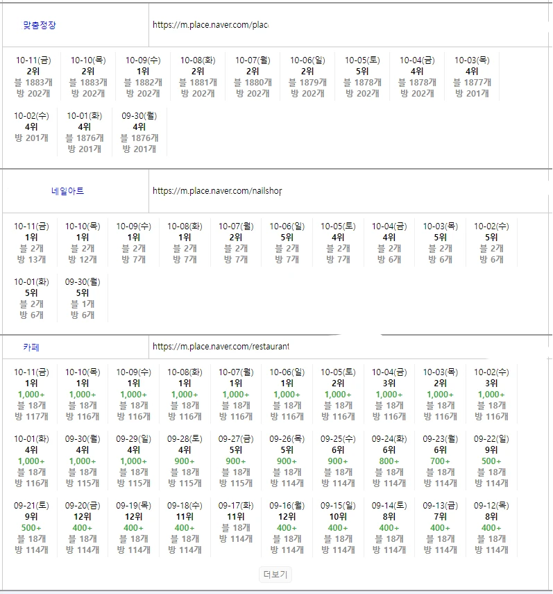Click the 방 117개 visitor review count
553x594 pixels.
click(x=32, y=417)
